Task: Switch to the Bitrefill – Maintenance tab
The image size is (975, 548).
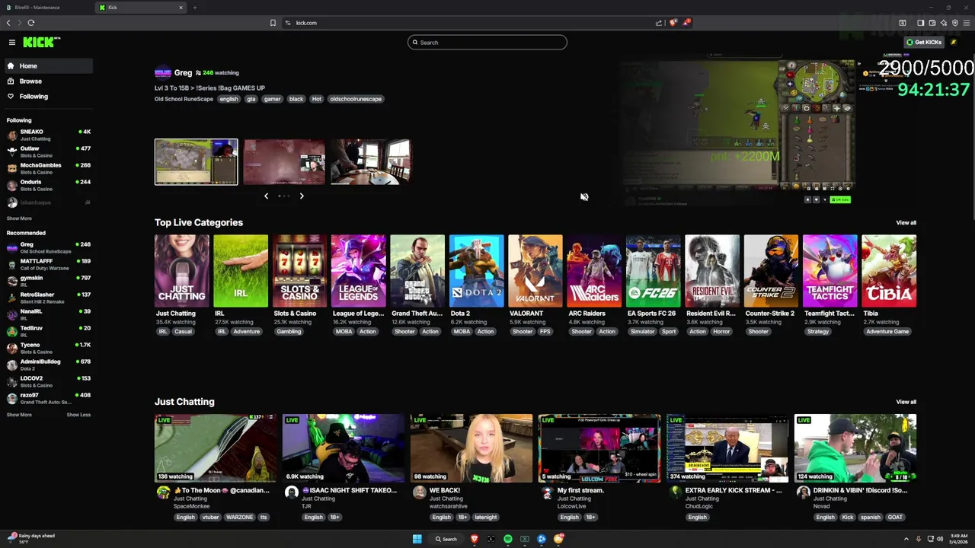Action: 46,8
